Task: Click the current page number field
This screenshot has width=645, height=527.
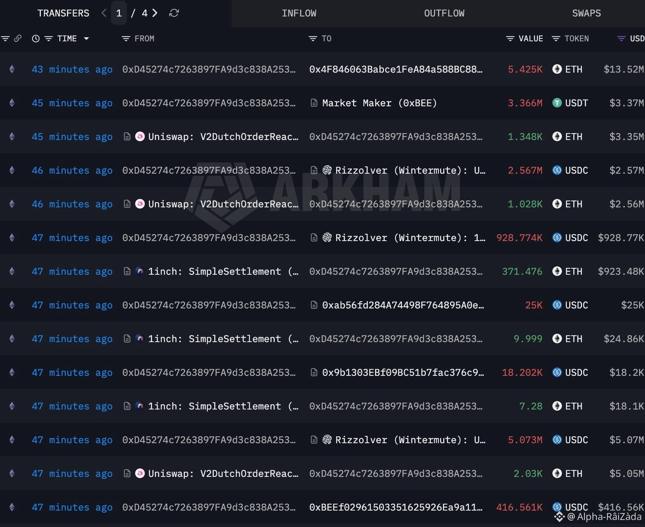Action: coord(119,13)
